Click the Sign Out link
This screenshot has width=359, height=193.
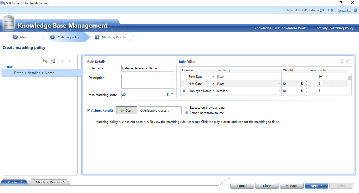345,10
